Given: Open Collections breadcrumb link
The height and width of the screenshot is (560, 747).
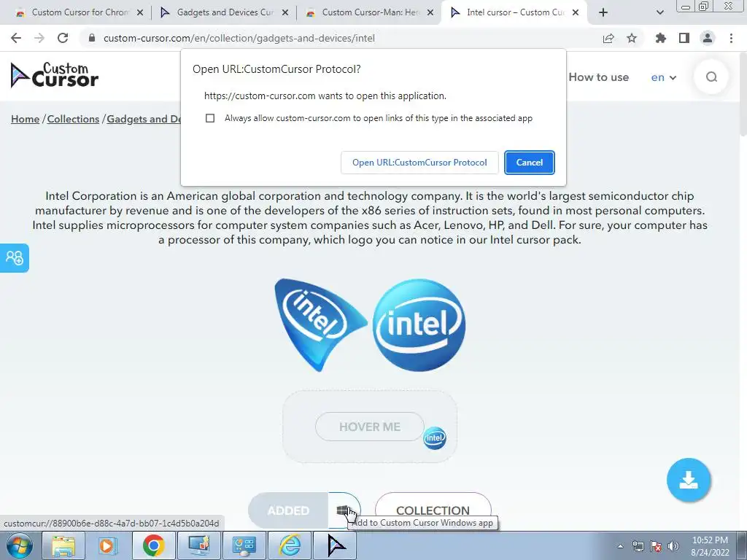Looking at the screenshot, I should 73,119.
